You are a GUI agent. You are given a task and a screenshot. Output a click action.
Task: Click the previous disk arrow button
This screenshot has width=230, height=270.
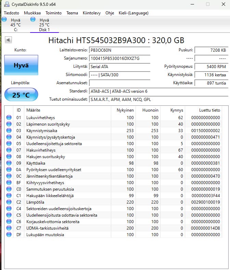[8, 40]
